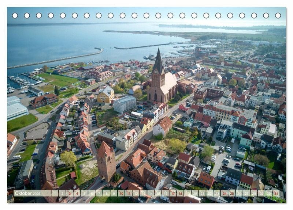Select day 17 on the calendar bar
This screenshot has width=293, height=210.
[173, 193]
